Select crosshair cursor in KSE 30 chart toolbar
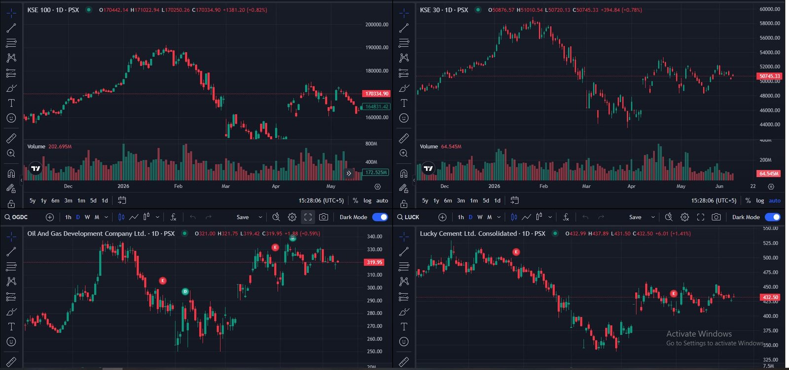Screen dimensions: 789x370 (x=404, y=13)
